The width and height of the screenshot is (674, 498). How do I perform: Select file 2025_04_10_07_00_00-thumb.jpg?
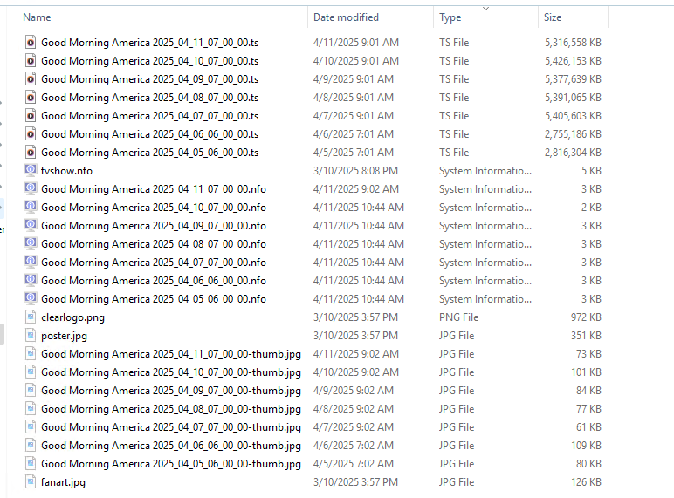(x=171, y=372)
